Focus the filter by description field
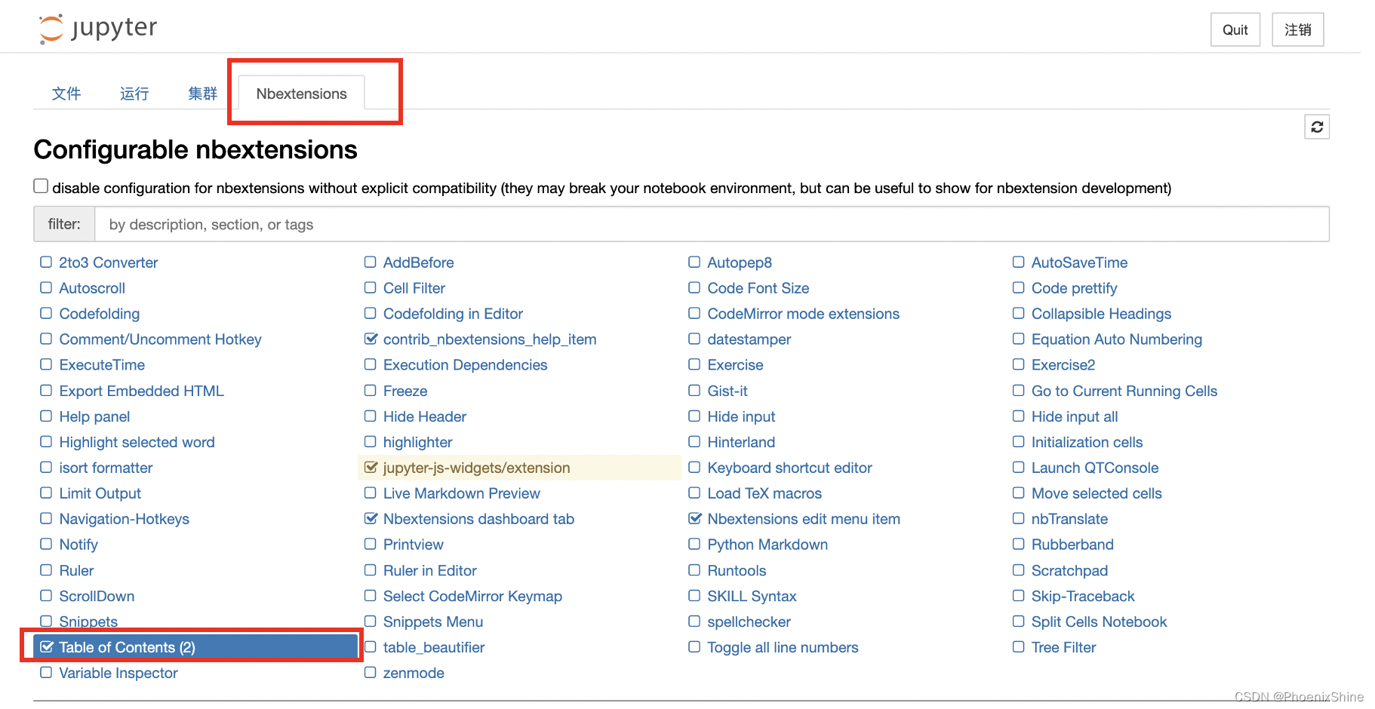The height and width of the screenshot is (709, 1375). pos(712,224)
